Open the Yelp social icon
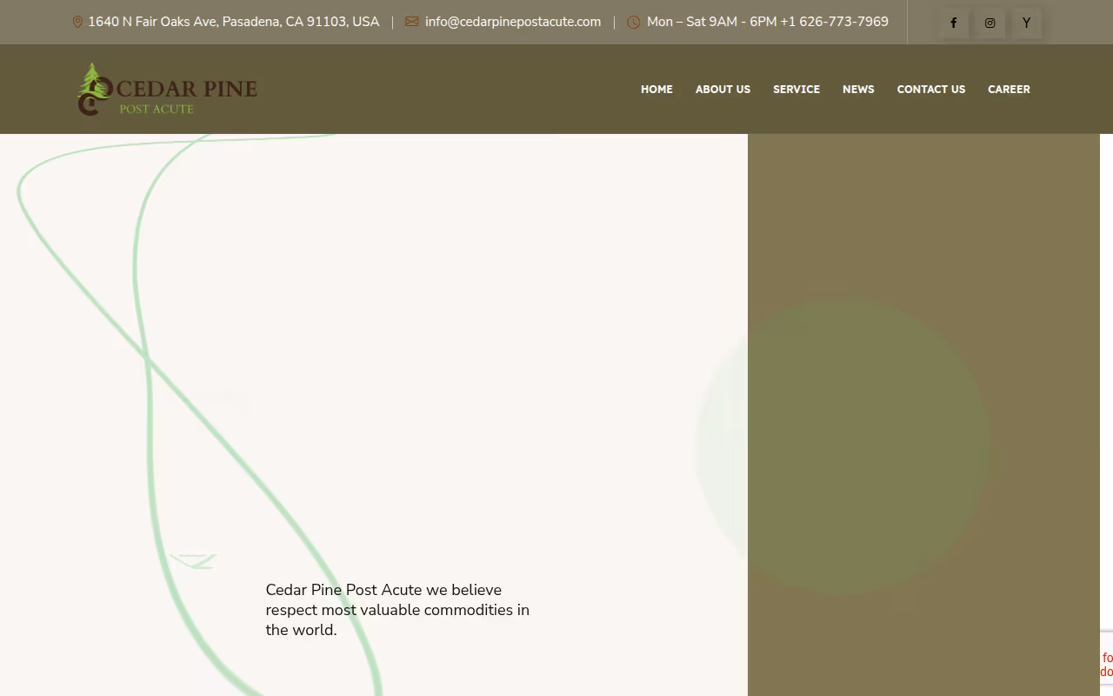1113x696 pixels. [x=1026, y=23]
